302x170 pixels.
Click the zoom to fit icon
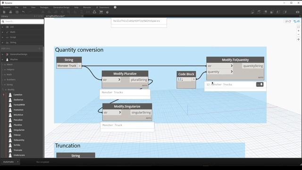click(299, 27)
